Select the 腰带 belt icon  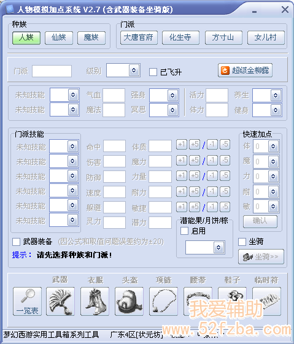tap(198, 301)
